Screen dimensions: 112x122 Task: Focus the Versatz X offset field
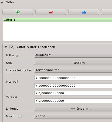click(73, 93)
